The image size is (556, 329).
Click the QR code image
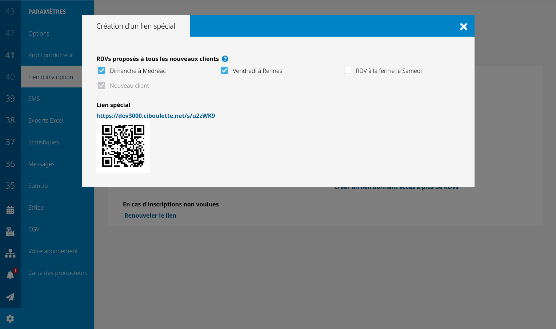[x=123, y=146]
